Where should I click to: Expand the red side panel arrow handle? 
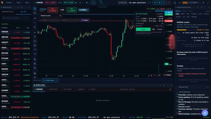coord(172,42)
